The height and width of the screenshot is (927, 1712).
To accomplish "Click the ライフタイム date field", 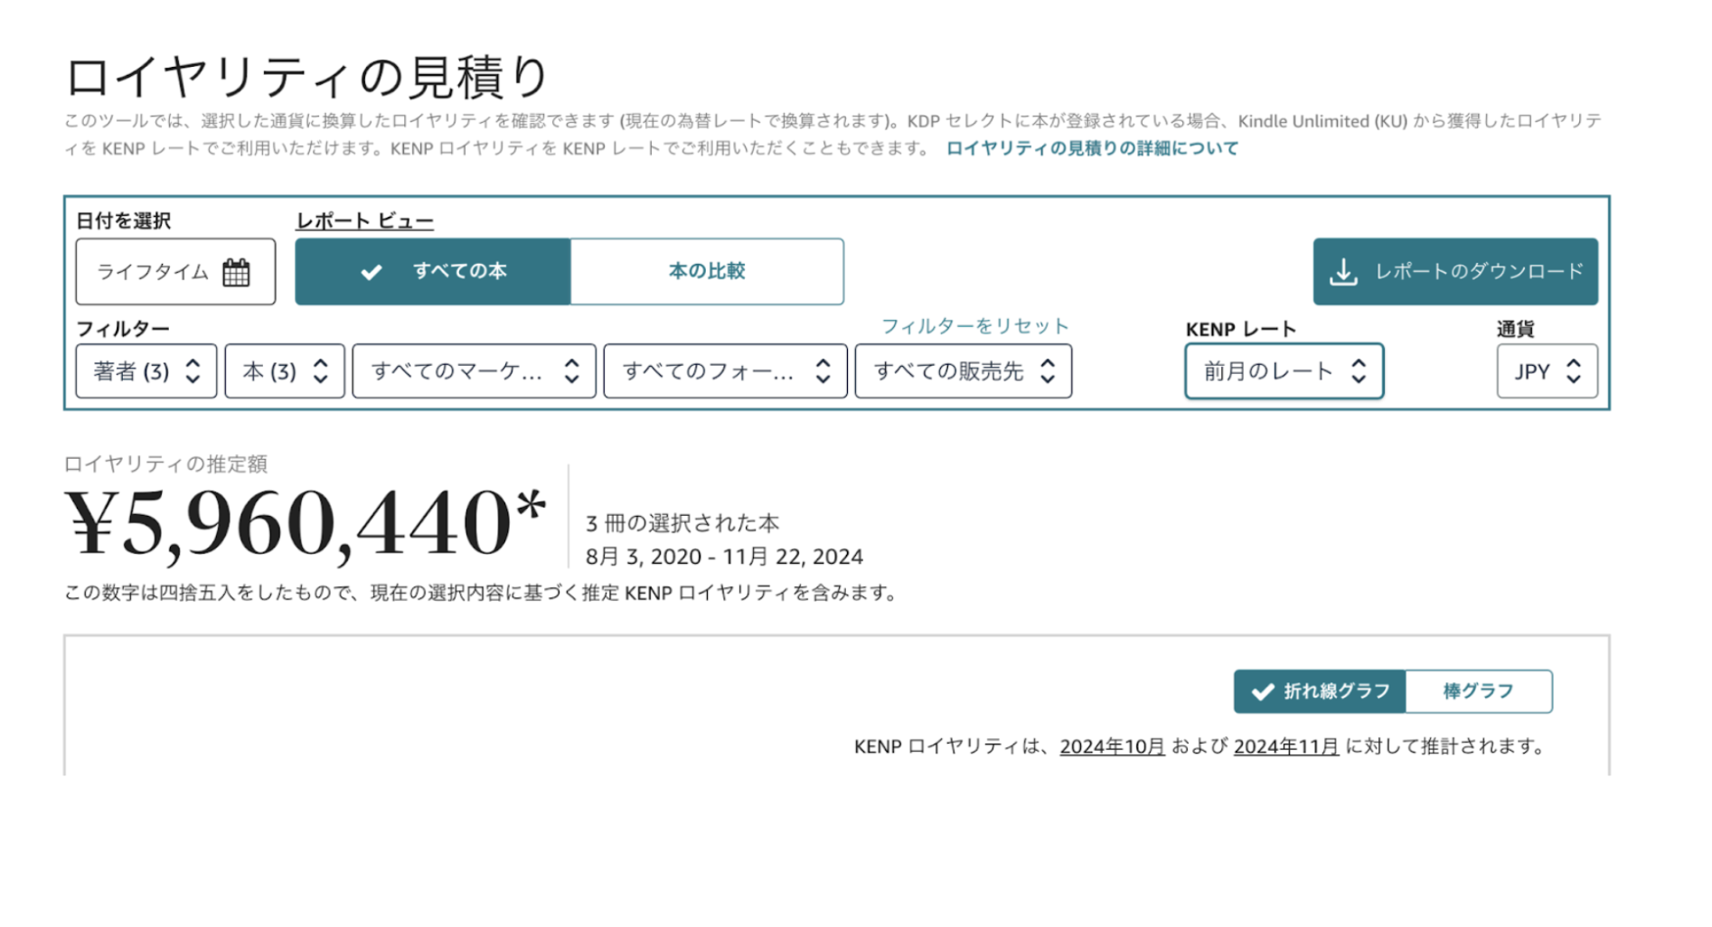I will [154, 272].
